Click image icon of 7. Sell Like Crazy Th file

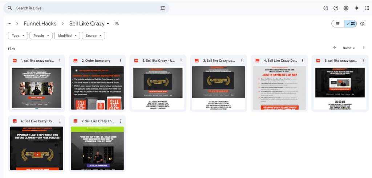(76, 121)
